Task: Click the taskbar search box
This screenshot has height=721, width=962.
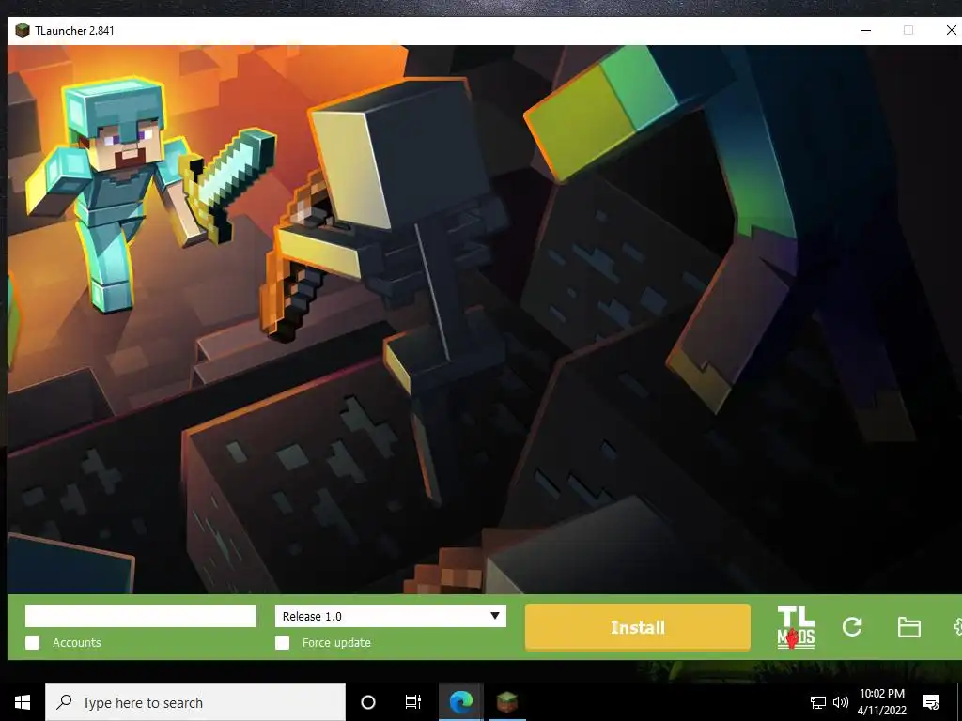Action: coord(195,702)
